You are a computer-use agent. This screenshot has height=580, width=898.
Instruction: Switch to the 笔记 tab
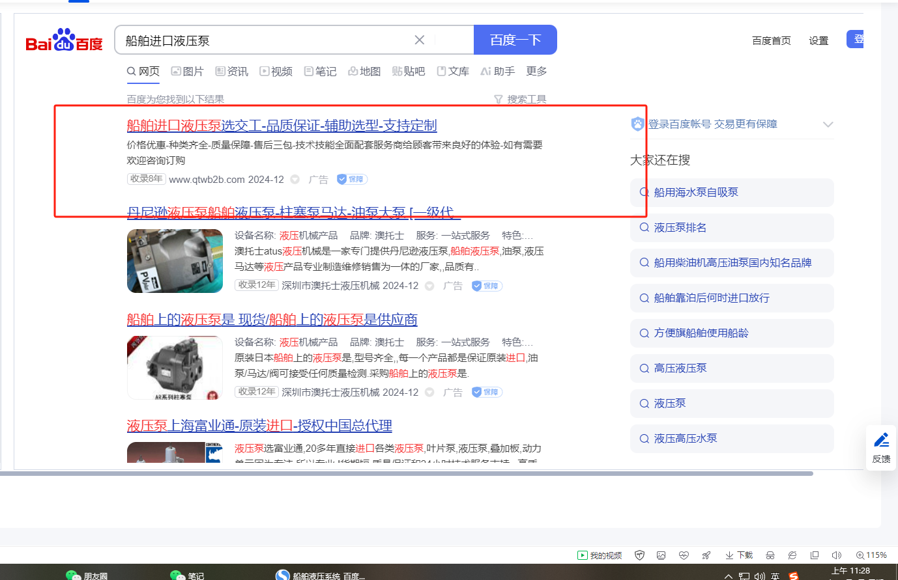(x=321, y=72)
